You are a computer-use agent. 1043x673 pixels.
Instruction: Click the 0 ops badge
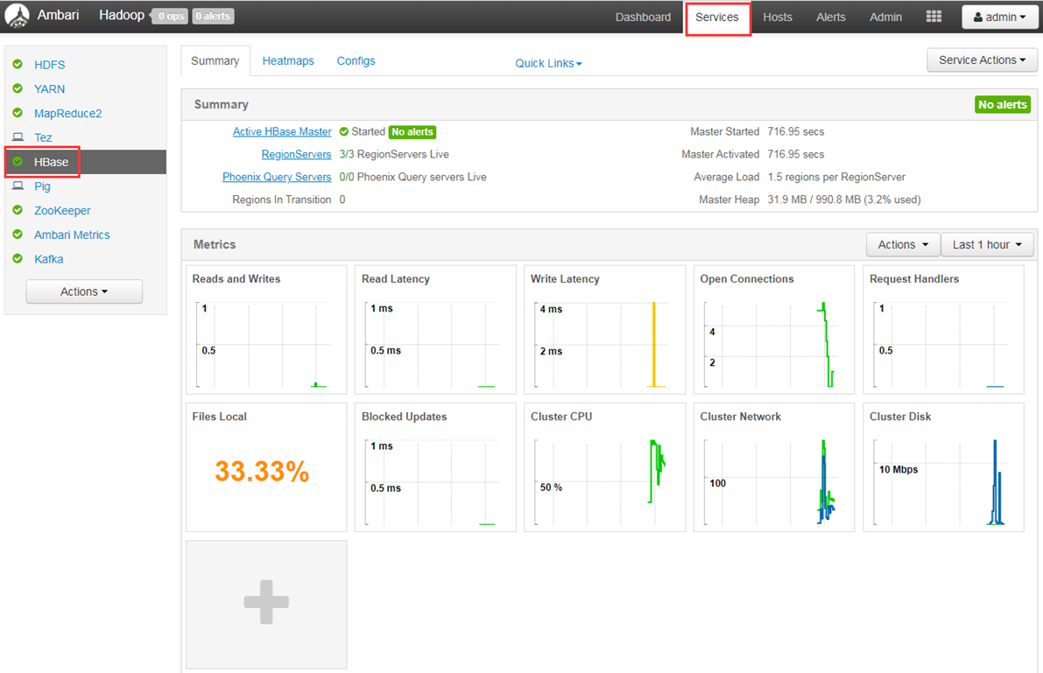pos(170,16)
